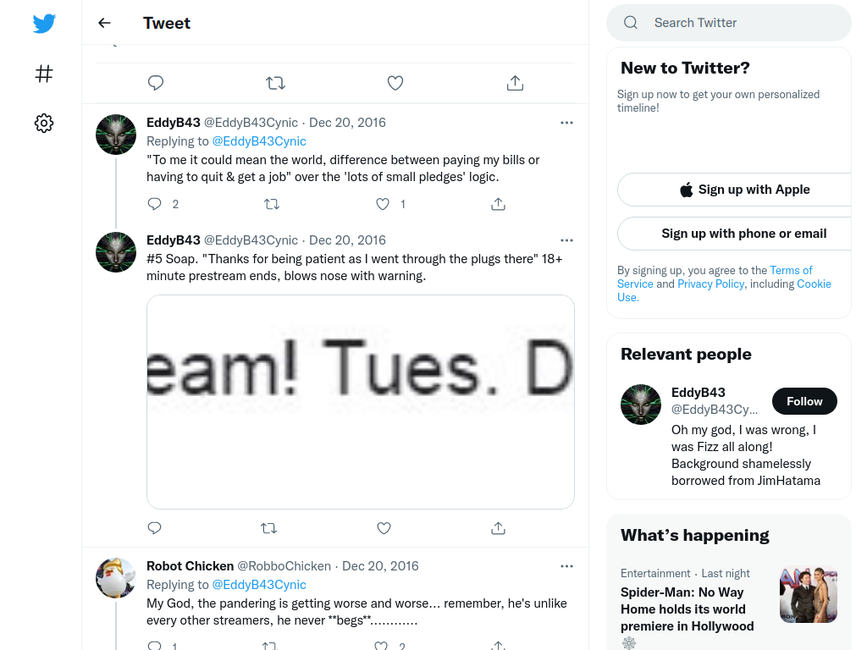
Task: Share the "#5 Soap" tweet
Action: [498, 528]
